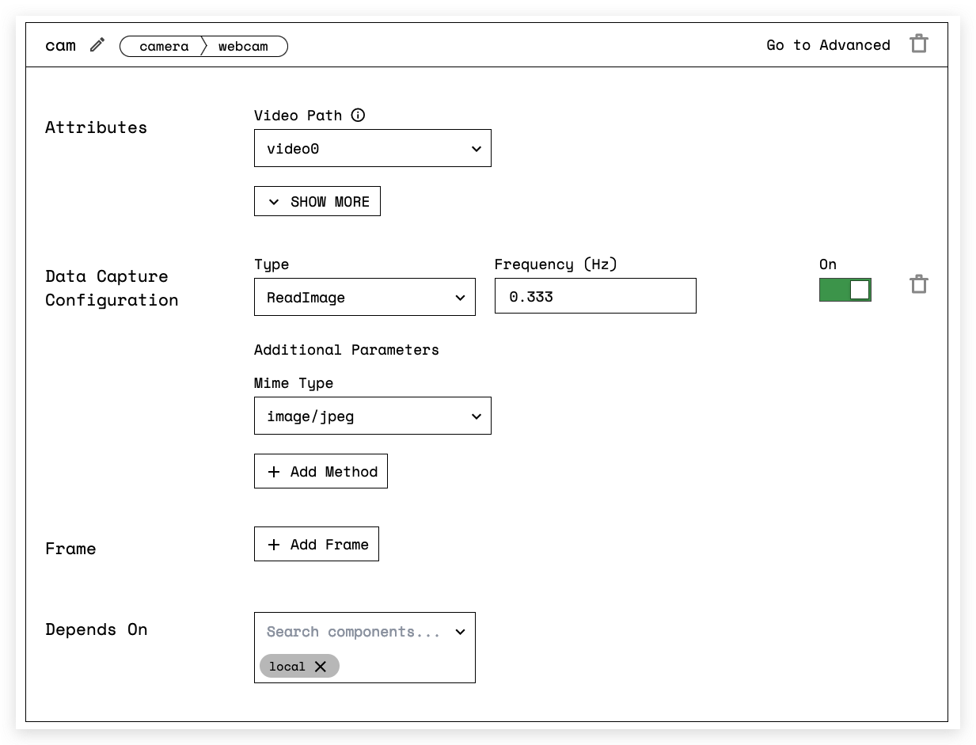Viewport: 976px width, 745px height.
Task: Open the Video Path info tooltip icon
Action: (358, 115)
